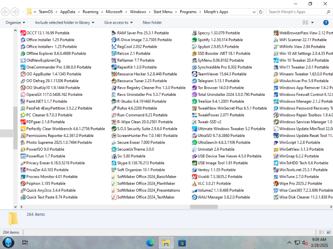Go back with the Back arrow button
Screen dimensions: 333x249
[5, 12]
